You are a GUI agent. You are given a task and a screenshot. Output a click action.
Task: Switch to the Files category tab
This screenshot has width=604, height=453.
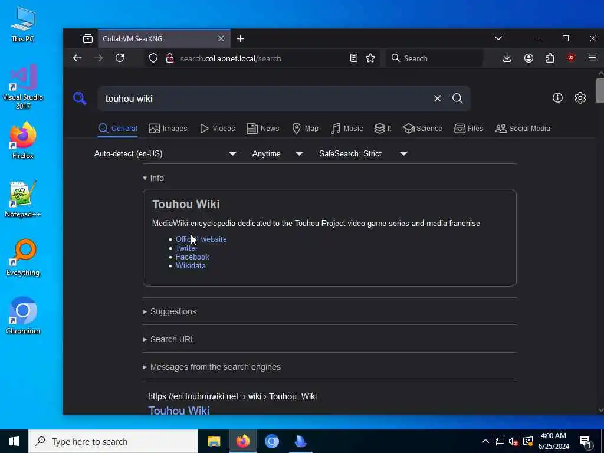[468, 128]
